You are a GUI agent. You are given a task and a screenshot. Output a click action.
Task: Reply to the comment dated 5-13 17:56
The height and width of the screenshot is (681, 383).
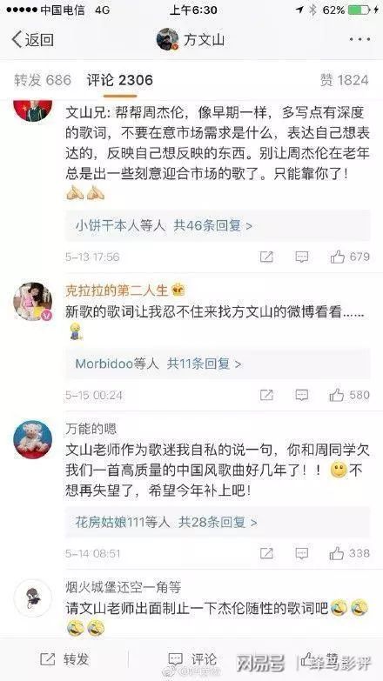coord(302,257)
